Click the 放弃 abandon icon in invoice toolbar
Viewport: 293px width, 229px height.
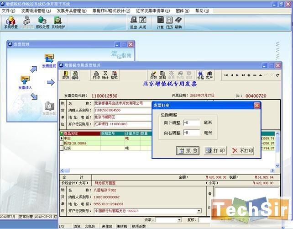[x=66, y=75]
